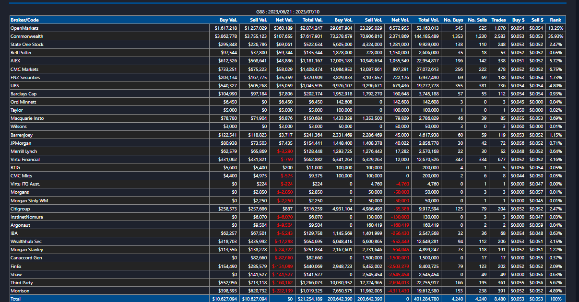Click UBS's 19,272,778 total volume
The height and width of the screenshot is (302, 579).
pyautogui.click(x=427, y=86)
